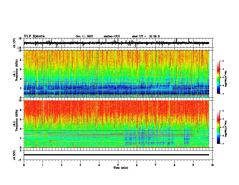Click the "Time (min)" axis title

[121, 168]
